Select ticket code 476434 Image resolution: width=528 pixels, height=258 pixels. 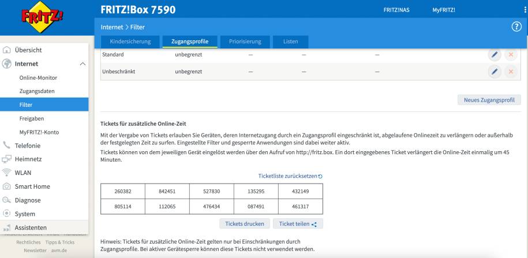pyautogui.click(x=211, y=207)
